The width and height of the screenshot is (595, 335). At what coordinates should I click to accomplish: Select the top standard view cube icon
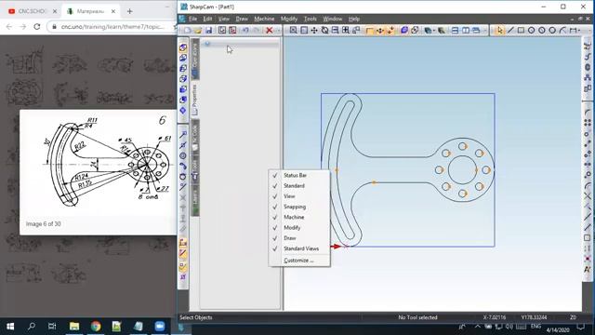[x=183, y=47]
